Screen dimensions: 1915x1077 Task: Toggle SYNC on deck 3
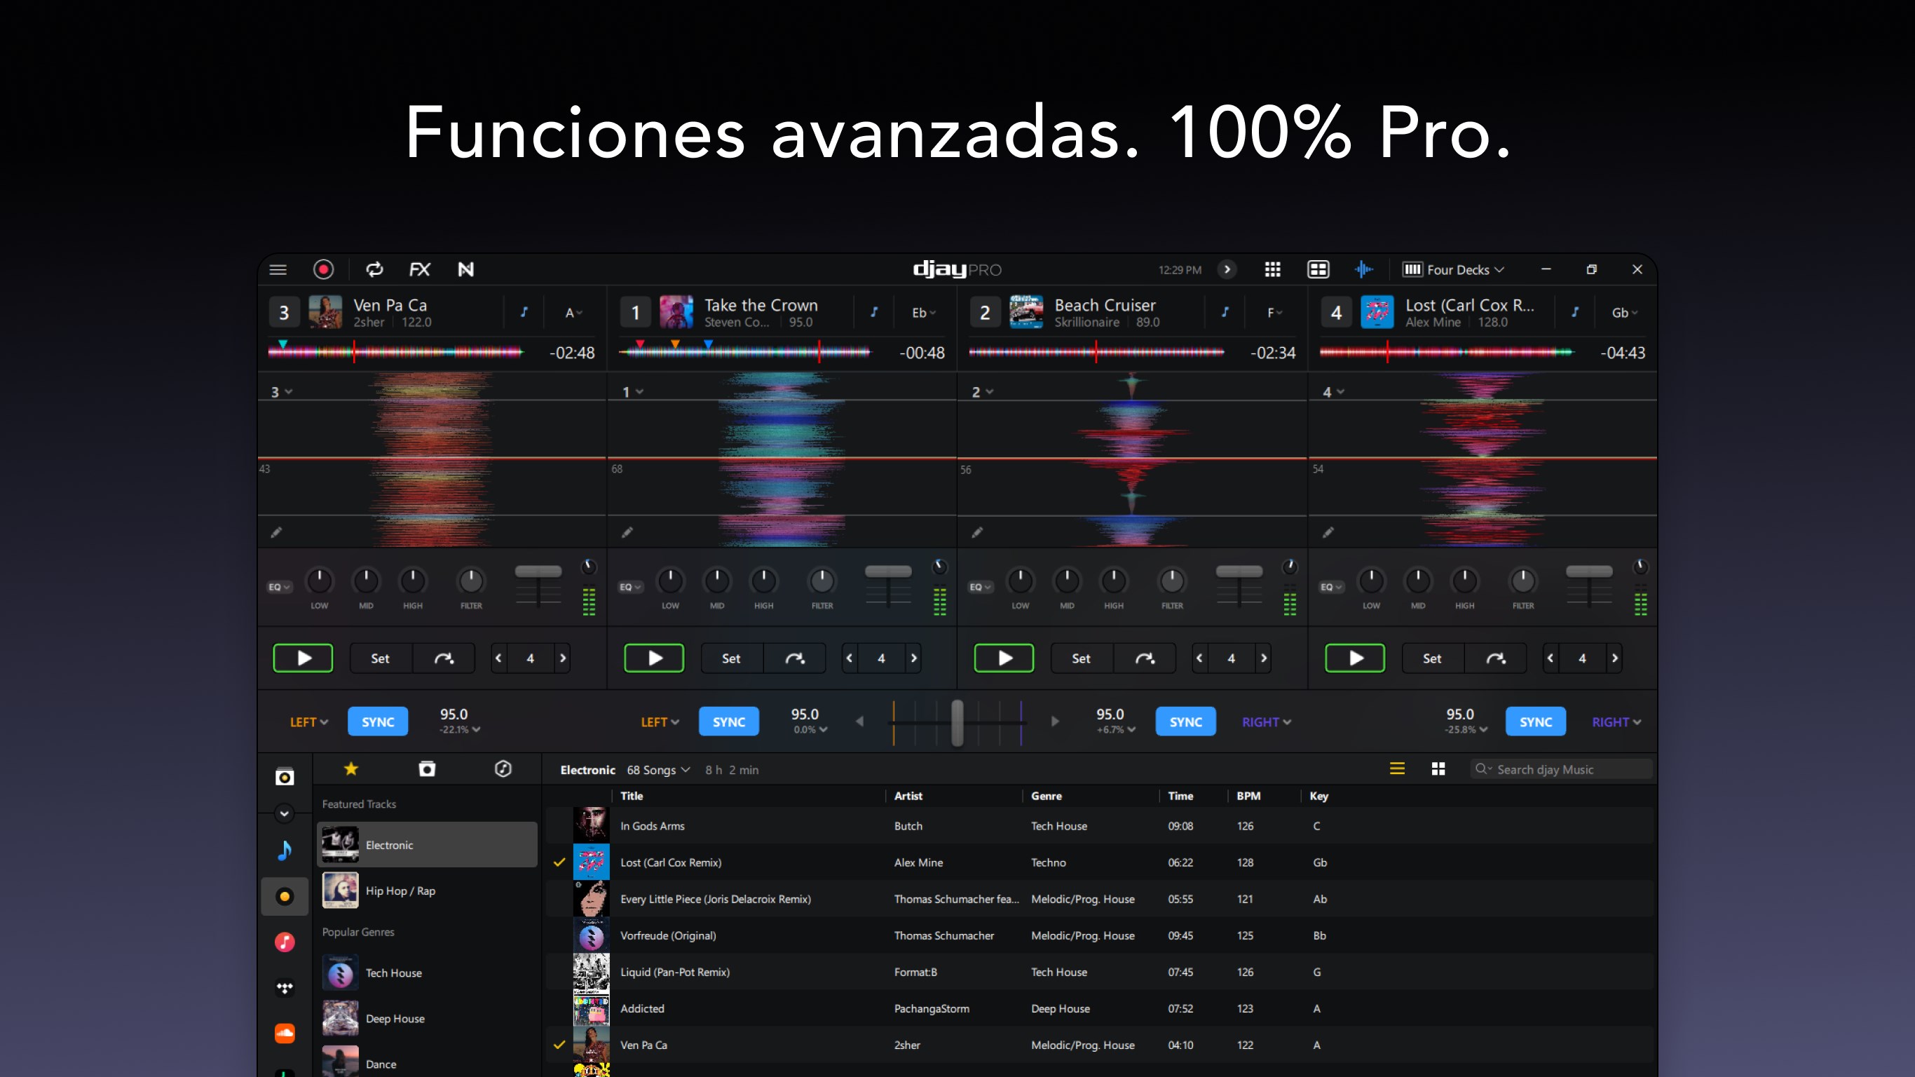(378, 722)
